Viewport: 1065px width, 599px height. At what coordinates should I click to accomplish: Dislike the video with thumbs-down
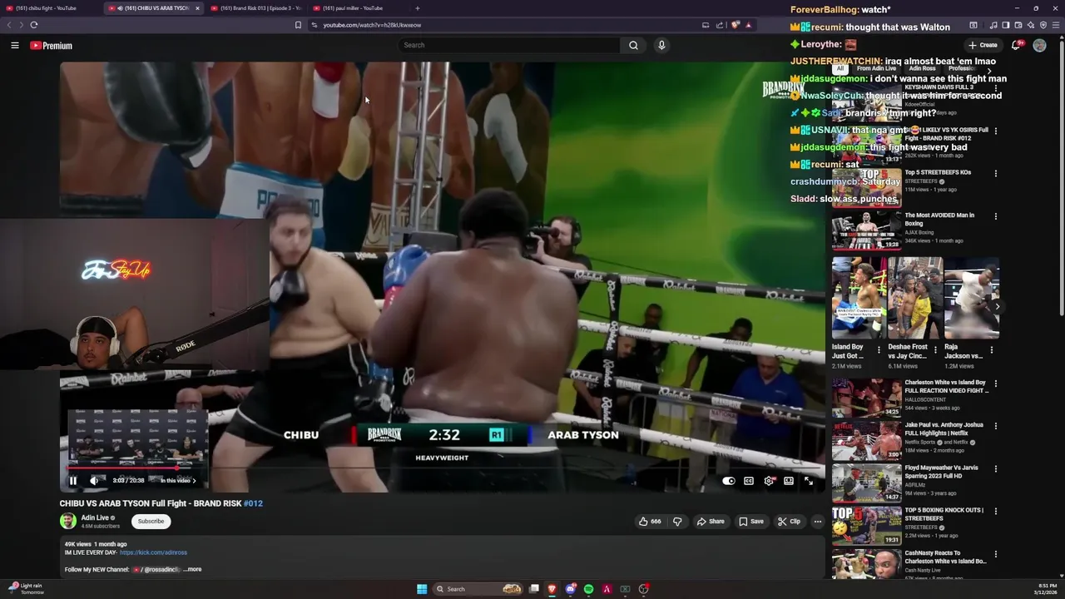(677, 522)
